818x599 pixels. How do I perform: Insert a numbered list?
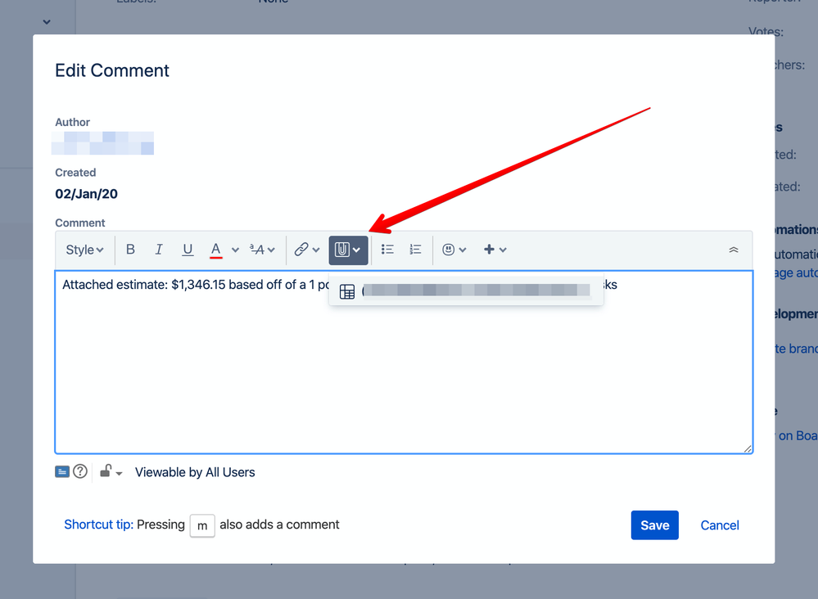(415, 250)
